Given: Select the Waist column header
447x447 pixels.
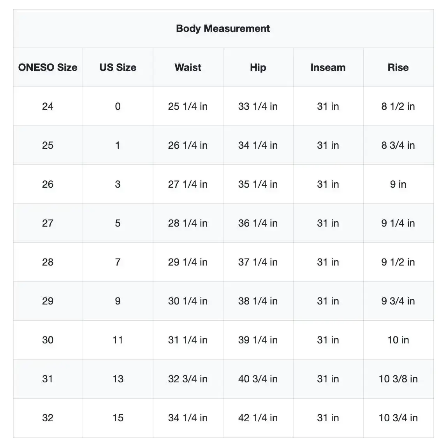Looking at the screenshot, I should (188, 67).
